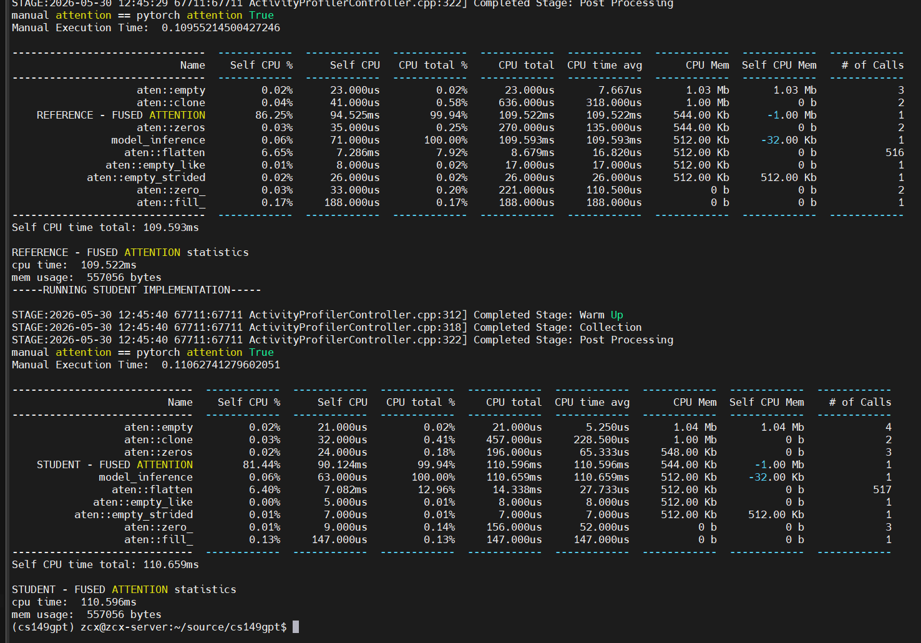Viewport: 921px width, 643px height.
Task: Click the 'mem usage: 557056 bytes' reference statistic
Action: 87,277
